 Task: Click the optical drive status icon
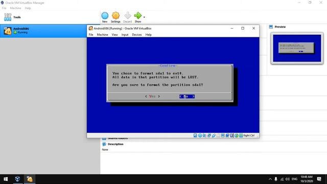point(200,135)
